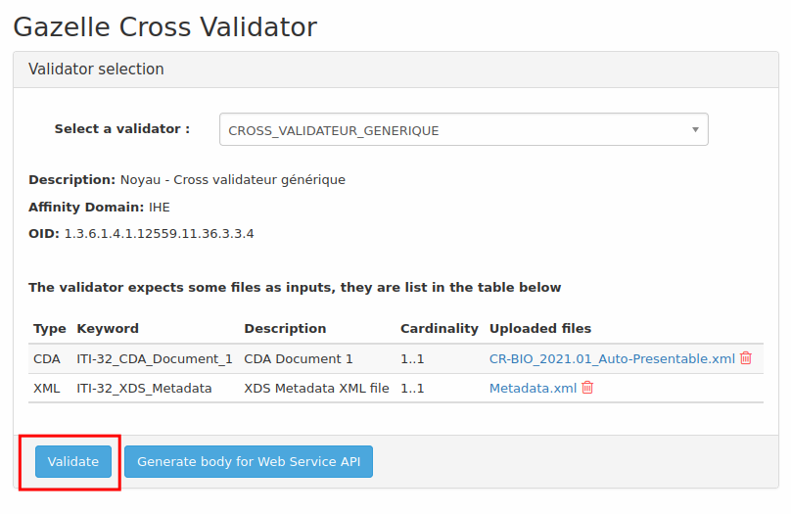Click the Select a validator label
Screen dimensions: 791x514
click(x=122, y=129)
